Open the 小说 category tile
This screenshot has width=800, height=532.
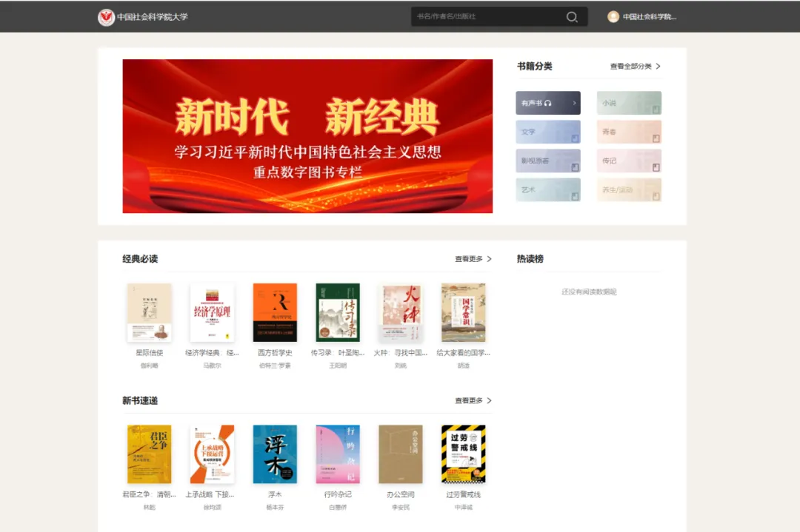tap(629, 103)
